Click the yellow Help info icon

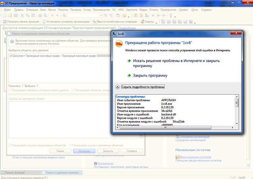(124, 15)
